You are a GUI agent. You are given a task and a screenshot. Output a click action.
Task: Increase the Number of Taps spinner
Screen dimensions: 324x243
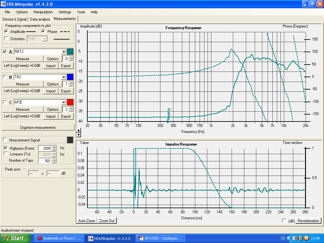(x=54, y=159)
